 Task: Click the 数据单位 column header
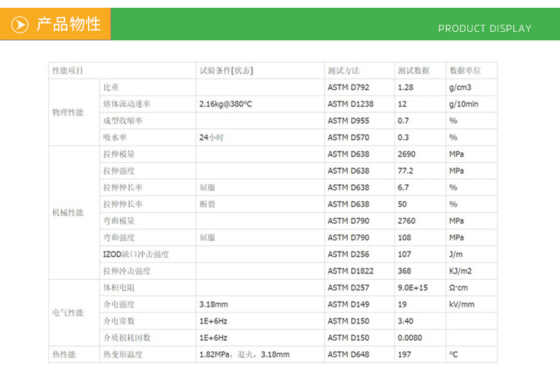coord(471,71)
